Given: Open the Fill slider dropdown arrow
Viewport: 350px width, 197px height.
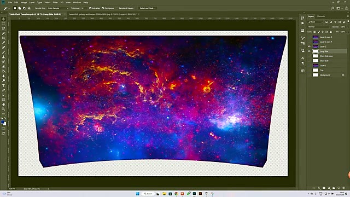Looking at the screenshot, I should click(348, 32).
